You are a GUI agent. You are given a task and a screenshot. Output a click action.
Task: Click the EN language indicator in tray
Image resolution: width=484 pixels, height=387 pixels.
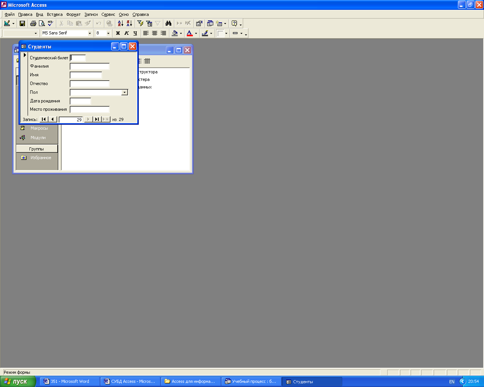452,382
